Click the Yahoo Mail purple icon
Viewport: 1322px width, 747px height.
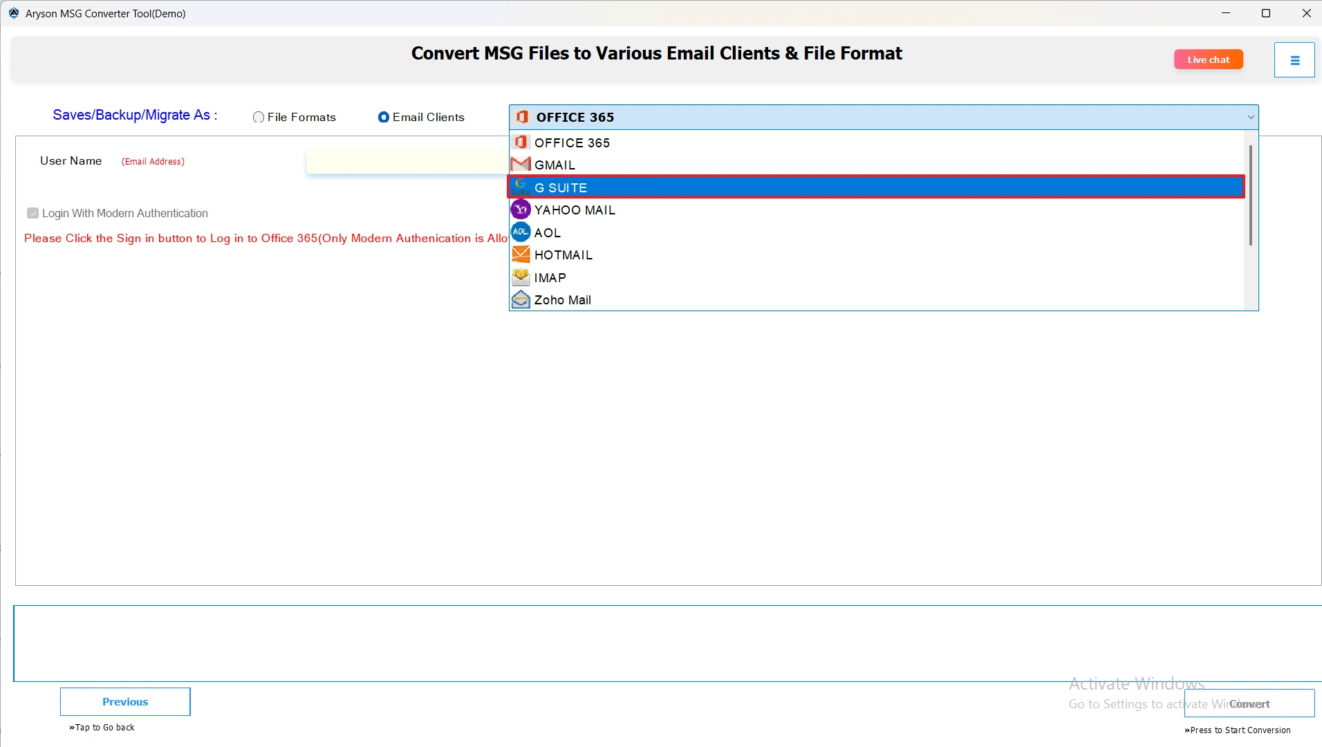521,209
